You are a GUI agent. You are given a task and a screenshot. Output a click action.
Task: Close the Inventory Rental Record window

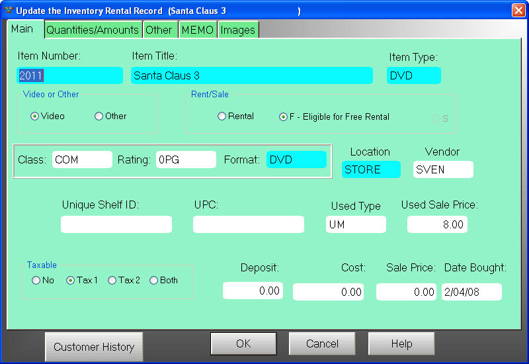coord(518,11)
